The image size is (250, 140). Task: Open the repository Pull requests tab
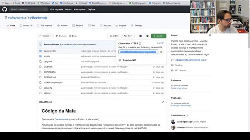[45, 26]
